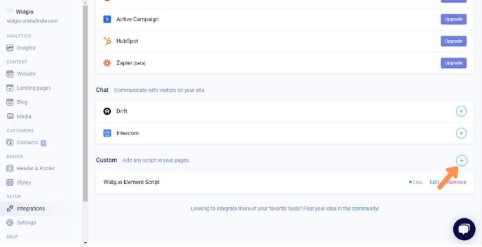482x247 pixels.
Task: Click the Settings gear icon
Action: click(10, 222)
